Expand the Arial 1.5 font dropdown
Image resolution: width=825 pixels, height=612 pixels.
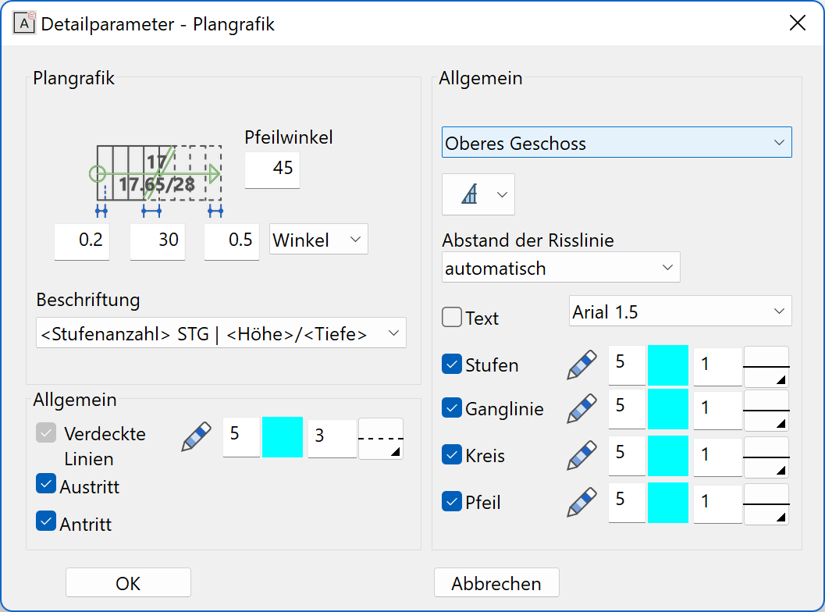coord(680,311)
